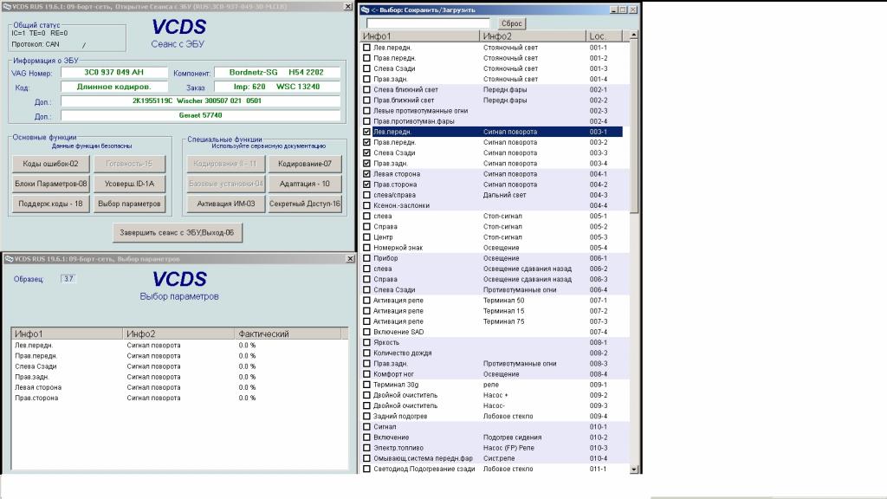
Task: Check "Количество дождя" checkbox
Action: pyautogui.click(x=366, y=353)
